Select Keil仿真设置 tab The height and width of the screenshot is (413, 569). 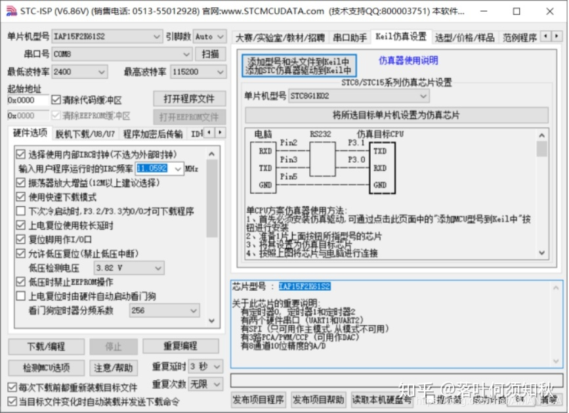[401, 37]
